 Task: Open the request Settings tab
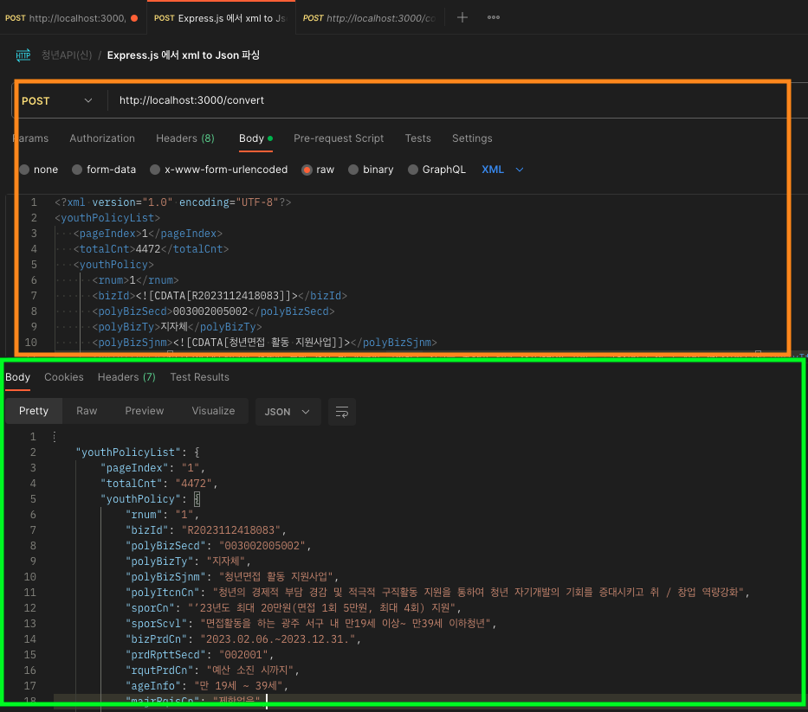tap(472, 138)
